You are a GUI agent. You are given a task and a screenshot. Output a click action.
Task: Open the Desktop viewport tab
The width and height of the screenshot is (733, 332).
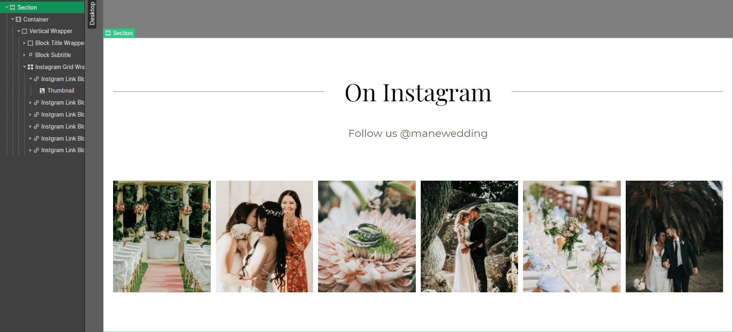pos(92,14)
